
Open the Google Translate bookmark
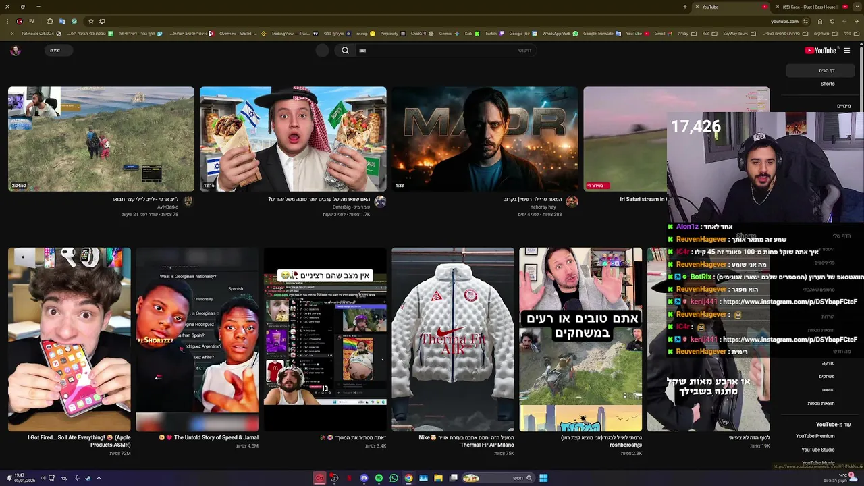pos(601,33)
